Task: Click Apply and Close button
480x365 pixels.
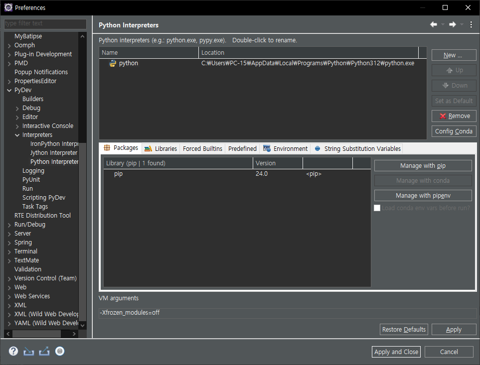Action: click(396, 352)
